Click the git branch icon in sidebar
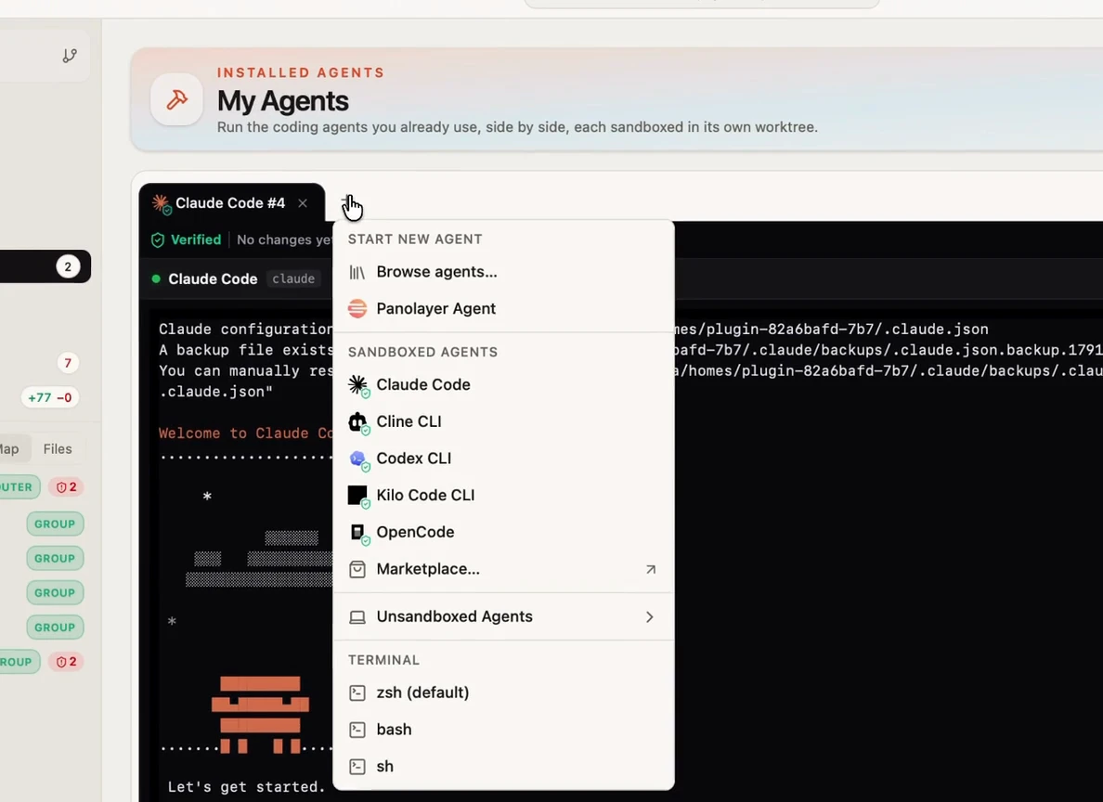Viewport: 1103px width, 802px height. coord(70,56)
